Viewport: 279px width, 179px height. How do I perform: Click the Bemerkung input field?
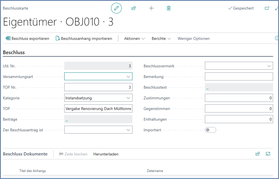(239, 76)
